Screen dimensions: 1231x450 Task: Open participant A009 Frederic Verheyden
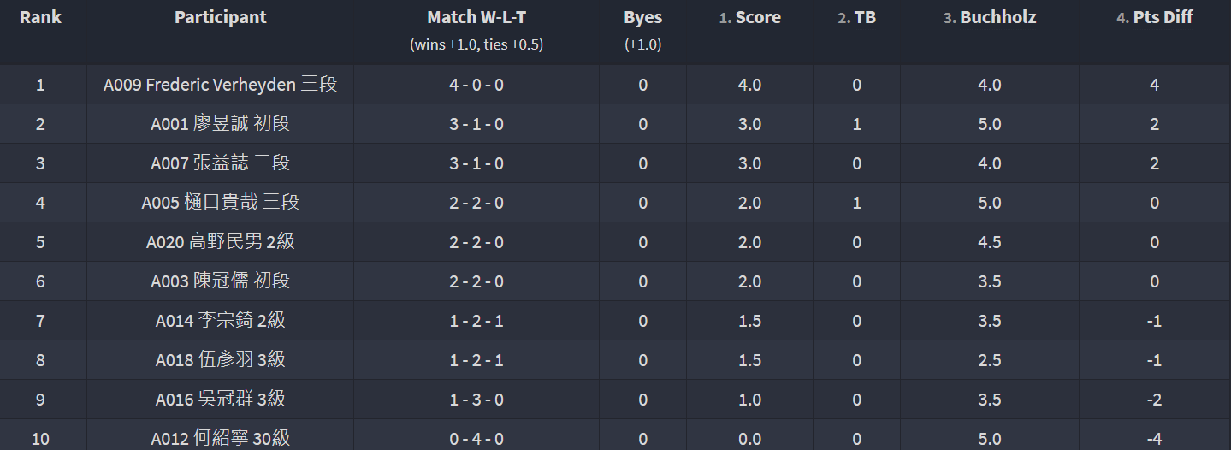[221, 85]
